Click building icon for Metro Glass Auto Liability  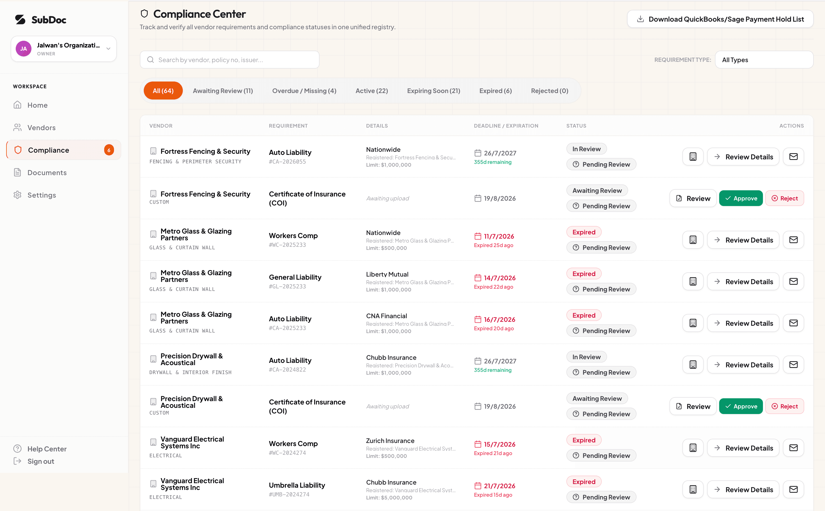point(693,323)
